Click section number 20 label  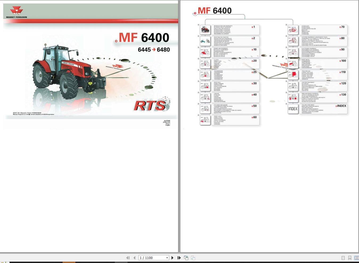tap(254, 61)
